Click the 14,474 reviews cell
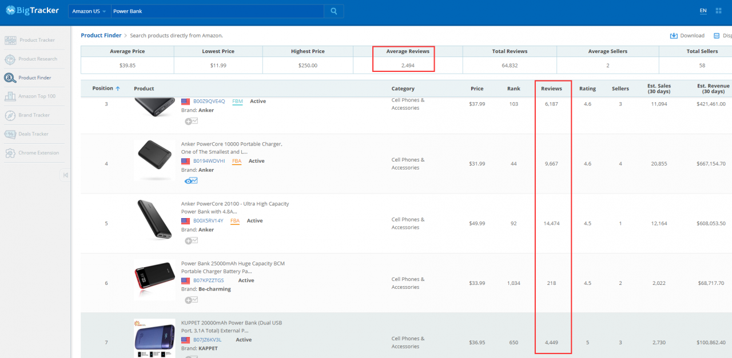The height and width of the screenshot is (358, 732). [551, 223]
